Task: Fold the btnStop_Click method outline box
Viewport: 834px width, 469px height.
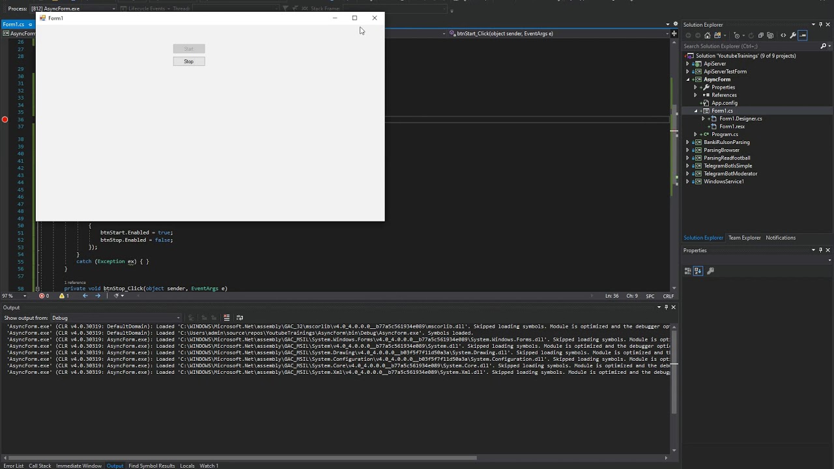Action: (37, 289)
